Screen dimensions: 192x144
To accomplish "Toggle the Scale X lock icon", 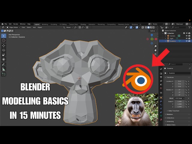I will [x=186, y=101].
